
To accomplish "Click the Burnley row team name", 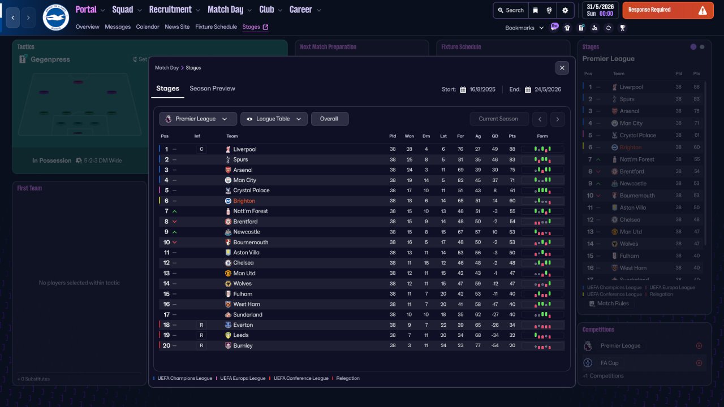I will pyautogui.click(x=243, y=345).
